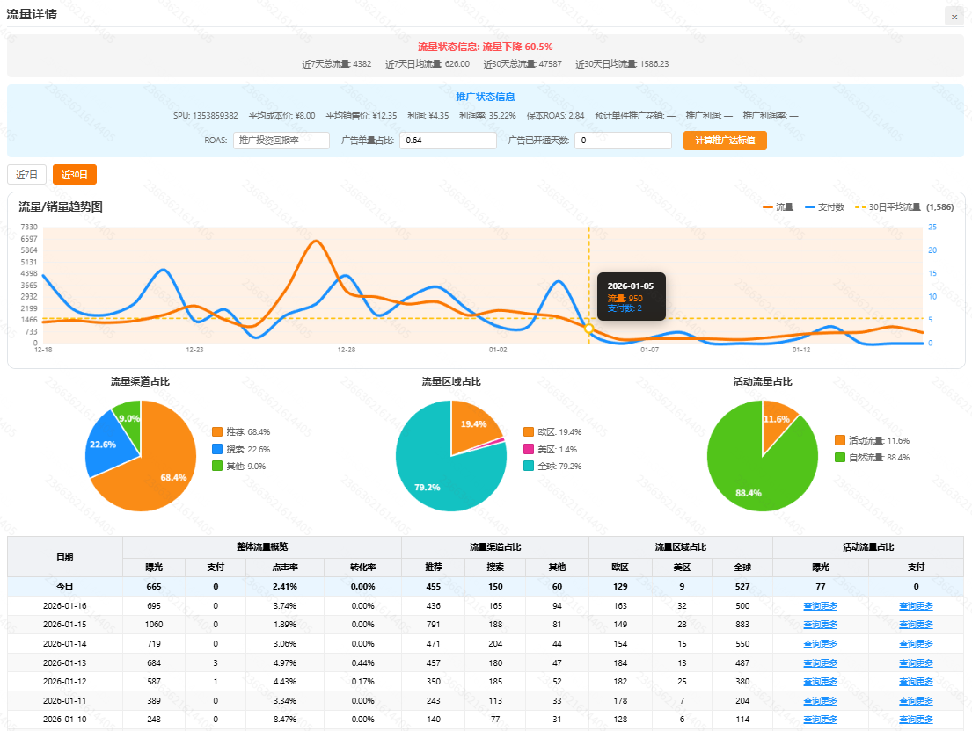Open 查询更多 under 曝光 for 2026-01-16
972x731 pixels.
click(x=820, y=605)
